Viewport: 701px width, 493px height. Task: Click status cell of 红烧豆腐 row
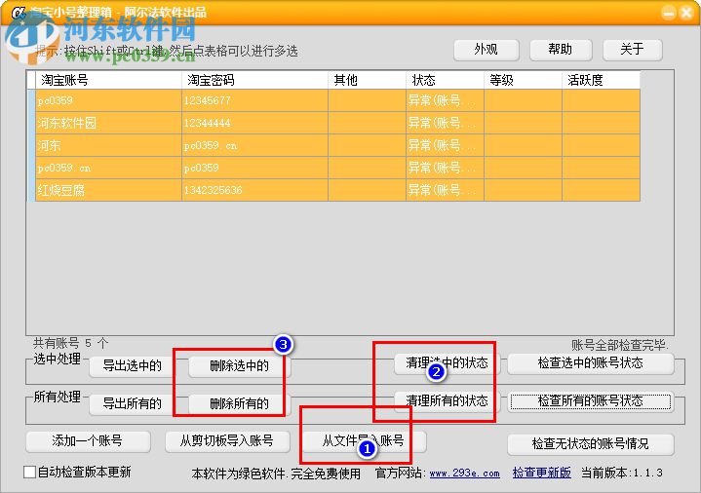pyautogui.click(x=445, y=190)
